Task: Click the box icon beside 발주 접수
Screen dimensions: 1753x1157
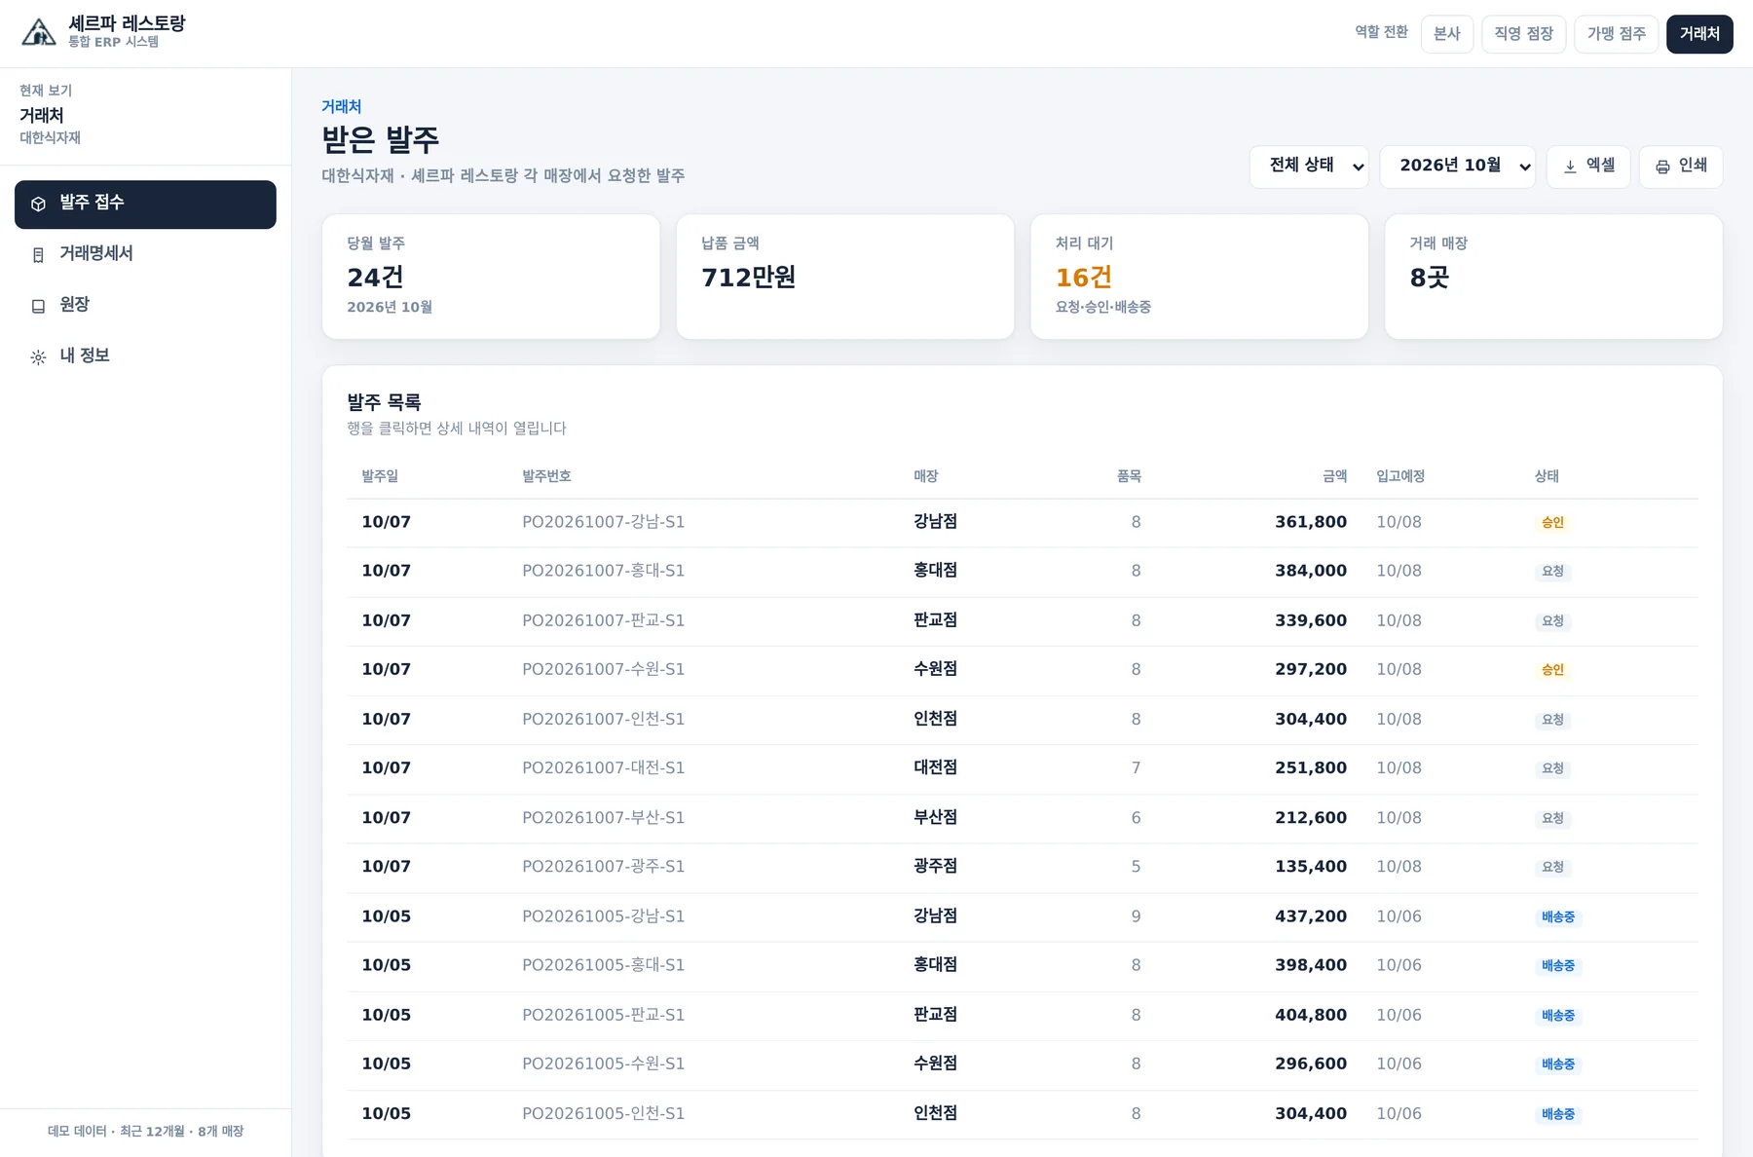Action: (38, 205)
